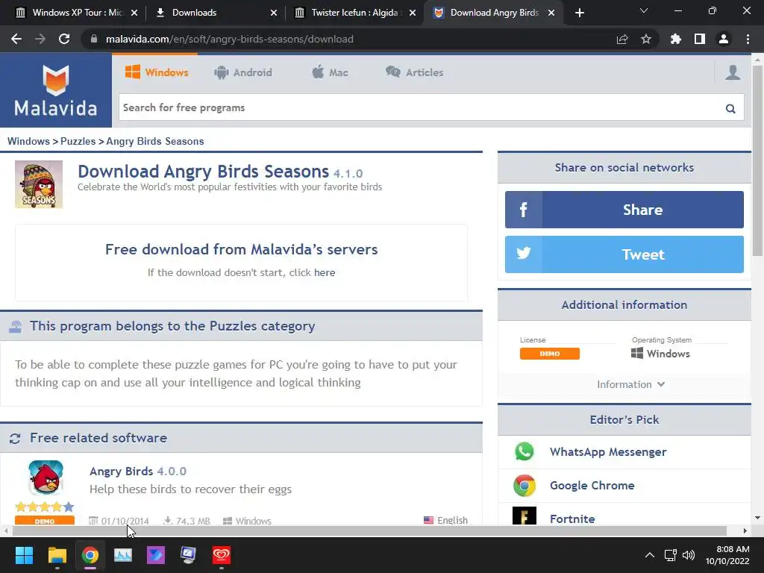764x573 pixels.
Task: Click the 'here' download retry link
Action: (325, 272)
